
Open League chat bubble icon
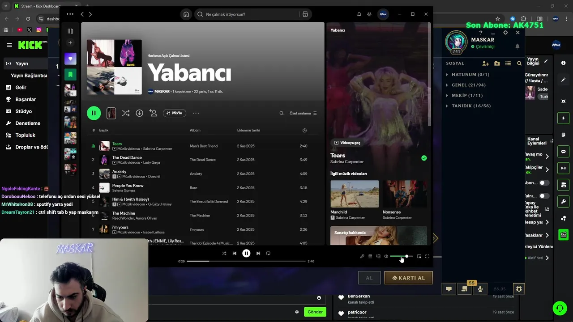coord(449,289)
